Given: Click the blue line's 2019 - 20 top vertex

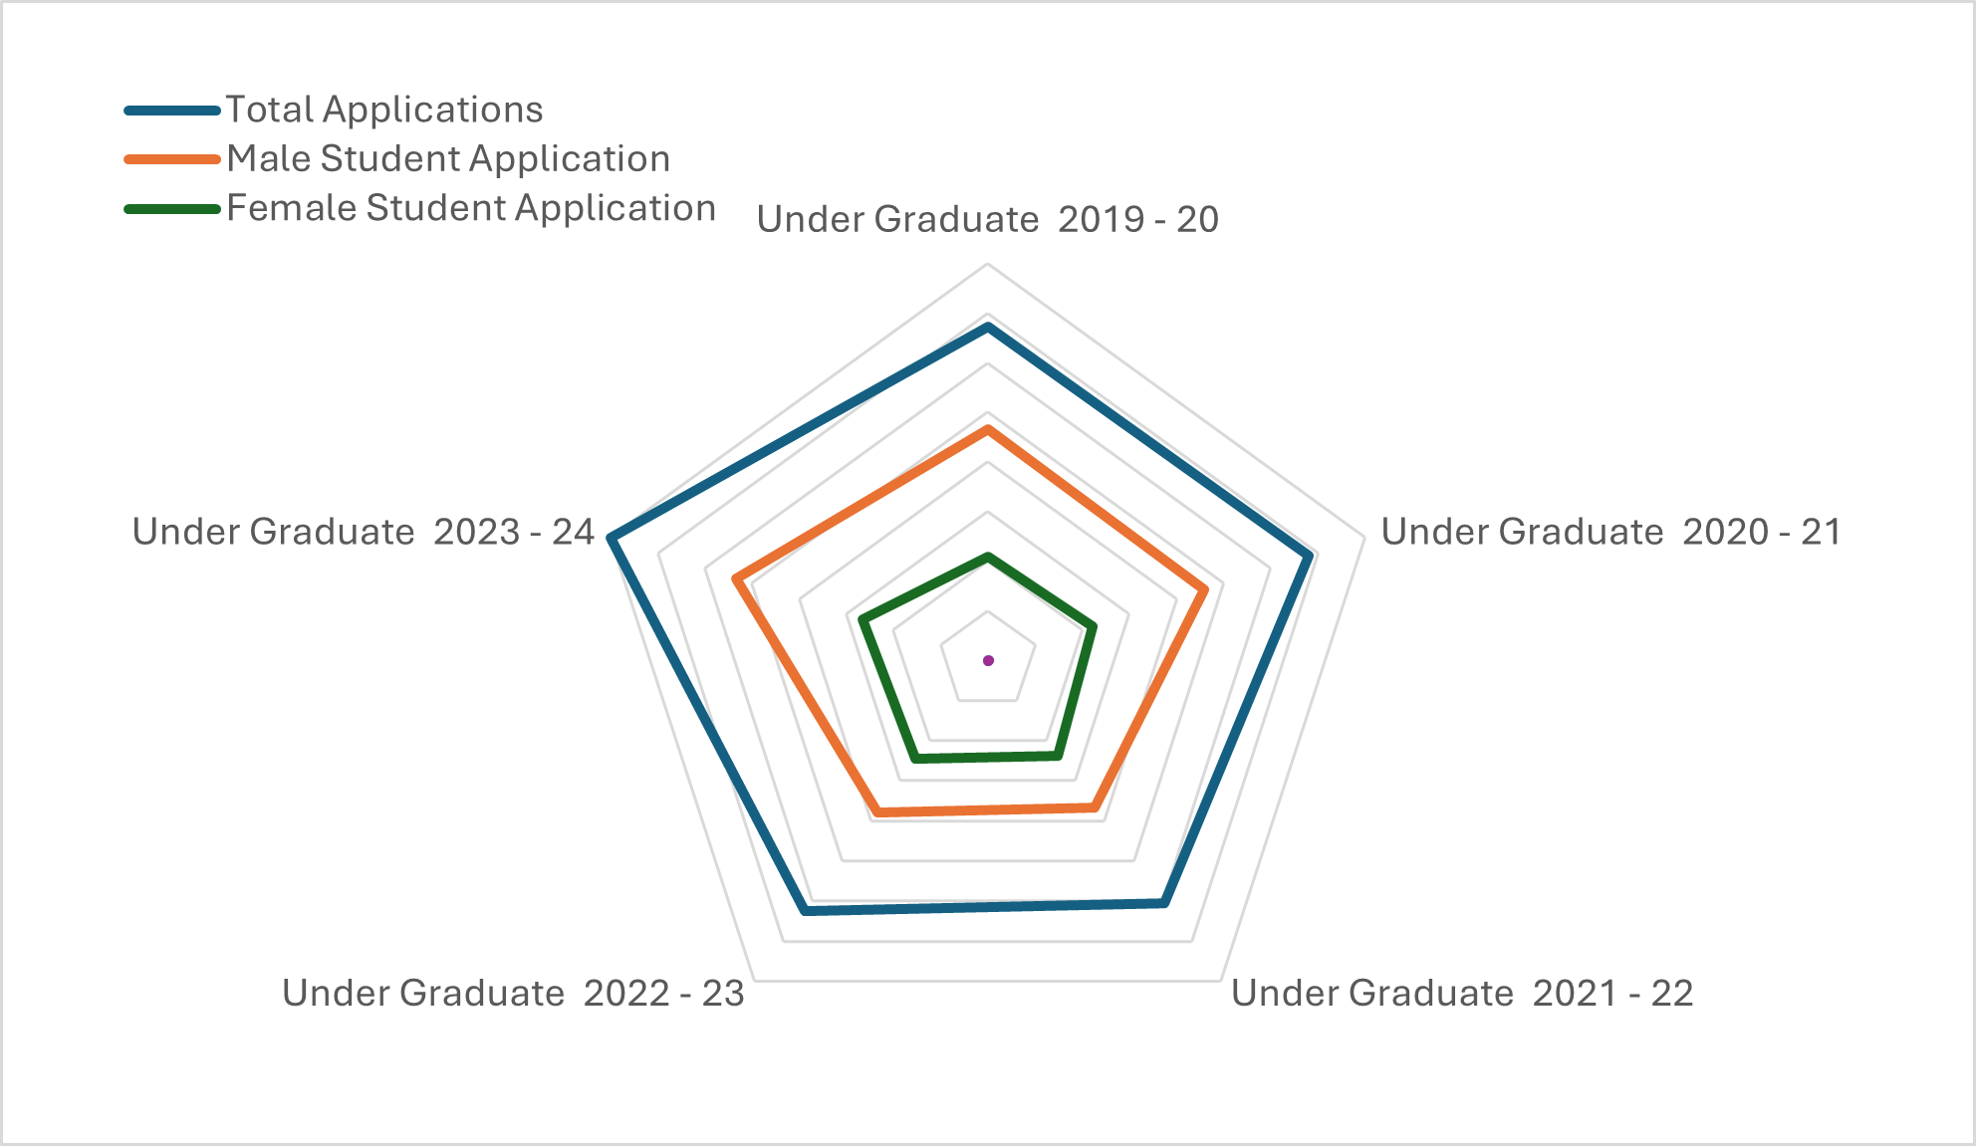Looking at the screenshot, I should (988, 327).
